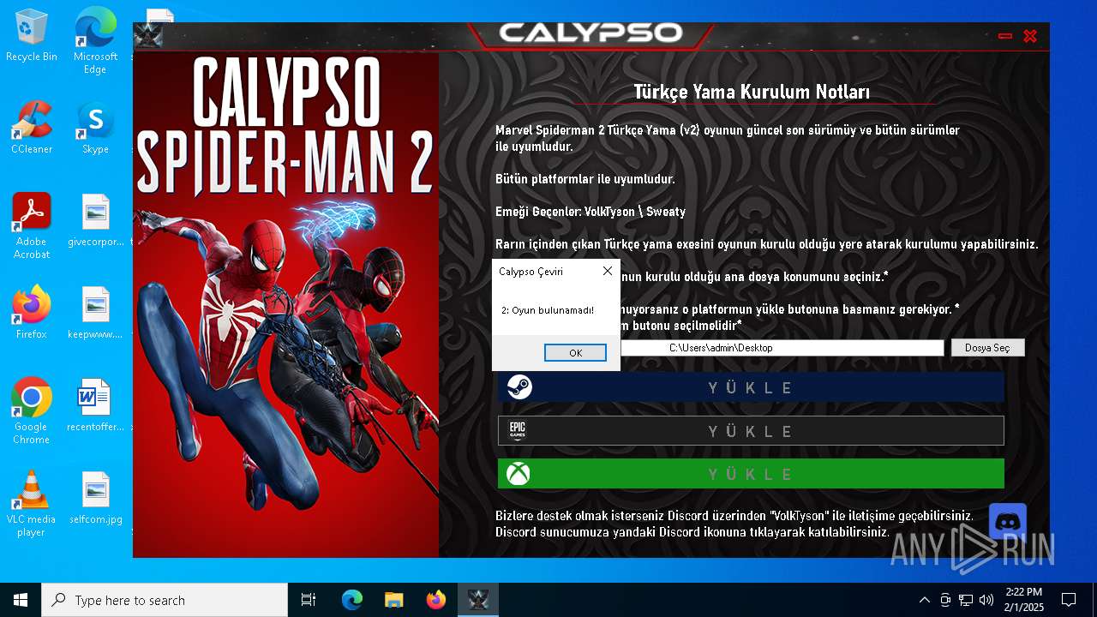Click the Steam YÜKLE button
This screenshot has width=1097, height=617.
click(751, 387)
